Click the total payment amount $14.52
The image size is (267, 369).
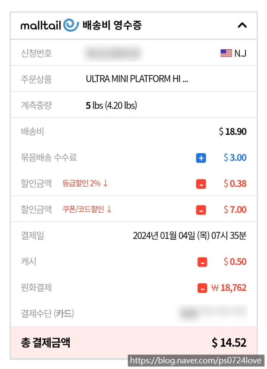coord(229,343)
